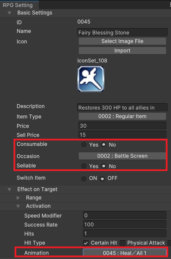Image resolution: width=171 pixels, height=259 pixels.
Task: Click the Success Rate field
Action: (x=125, y=225)
